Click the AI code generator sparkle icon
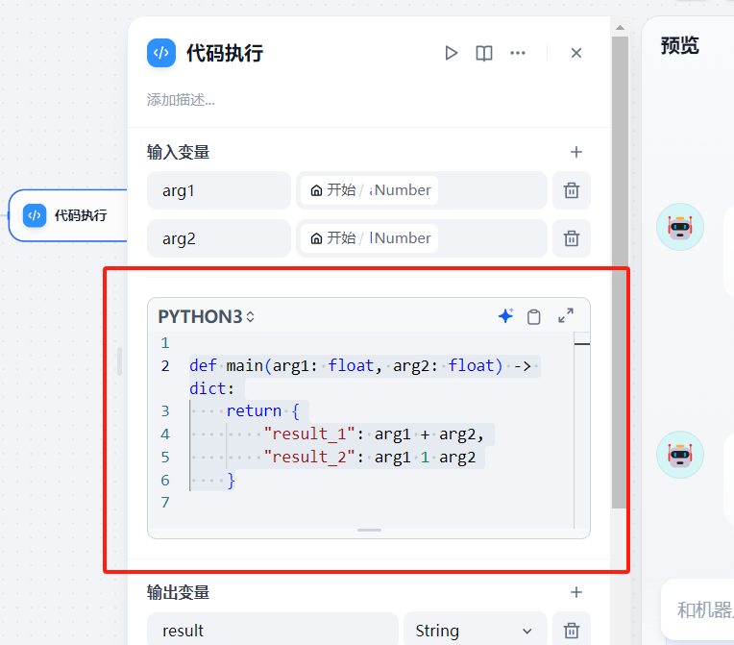734x645 pixels. (506, 316)
